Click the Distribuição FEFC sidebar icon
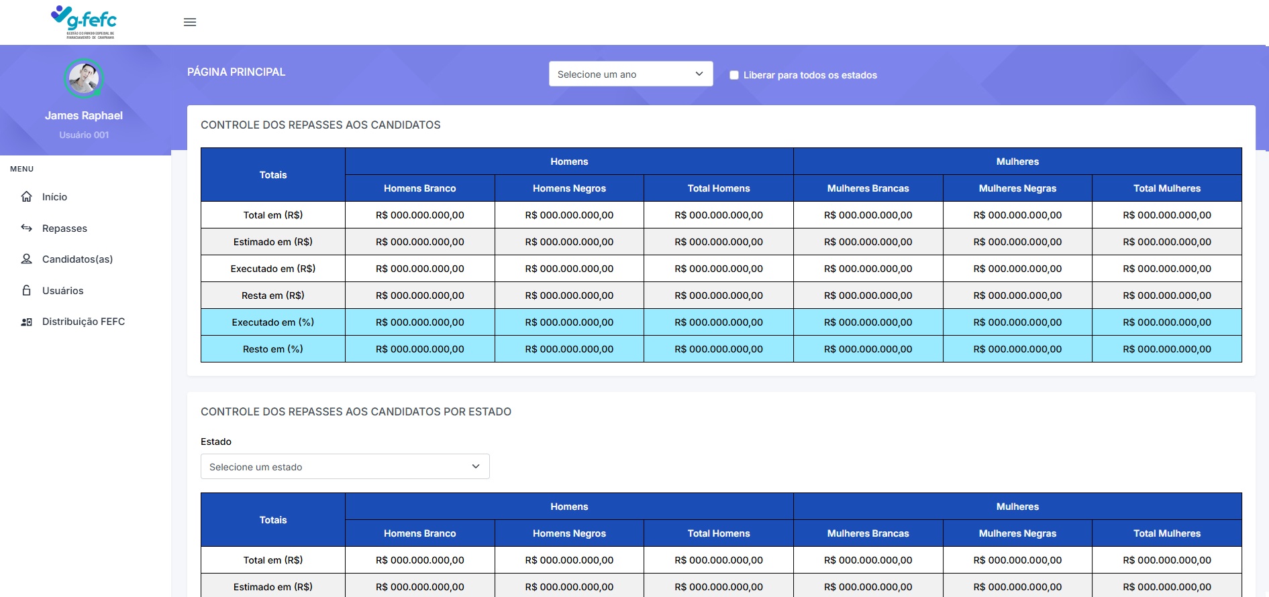 (x=27, y=322)
